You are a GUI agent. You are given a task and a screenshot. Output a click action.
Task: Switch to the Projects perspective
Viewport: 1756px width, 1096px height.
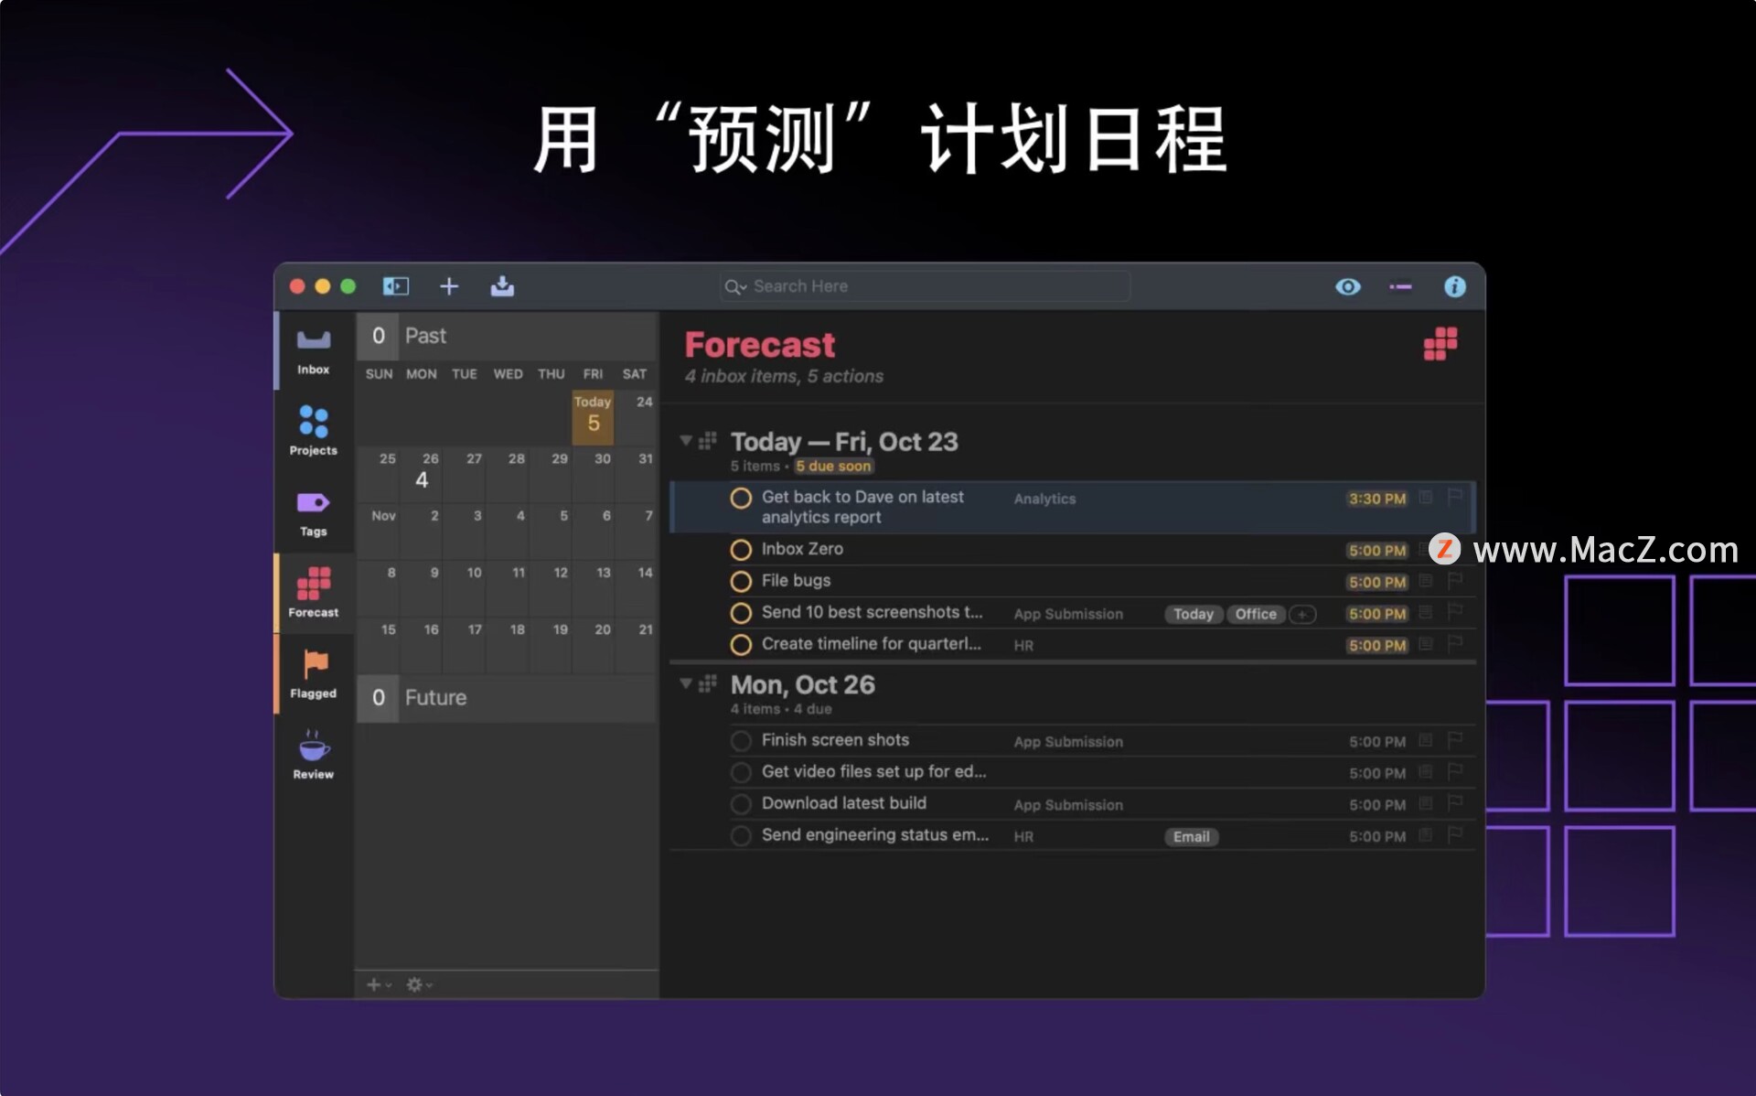click(x=313, y=430)
